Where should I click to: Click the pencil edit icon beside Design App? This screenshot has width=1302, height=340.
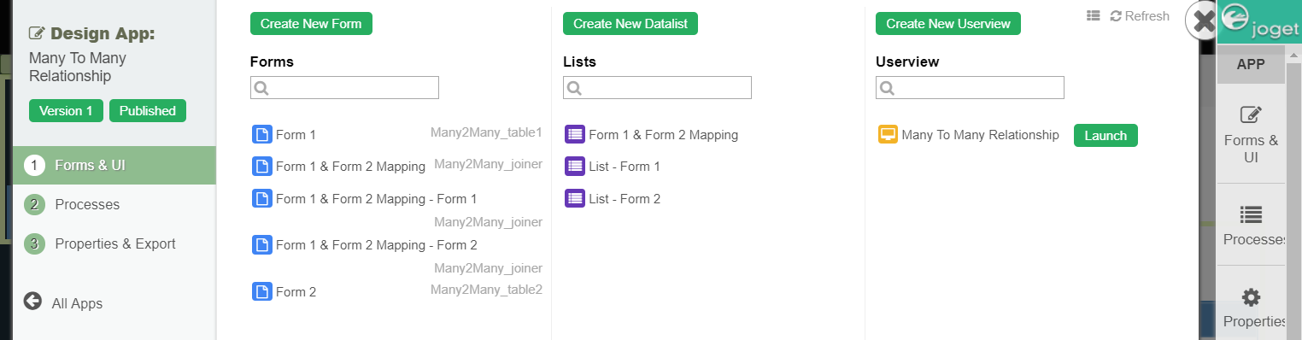[x=37, y=33]
